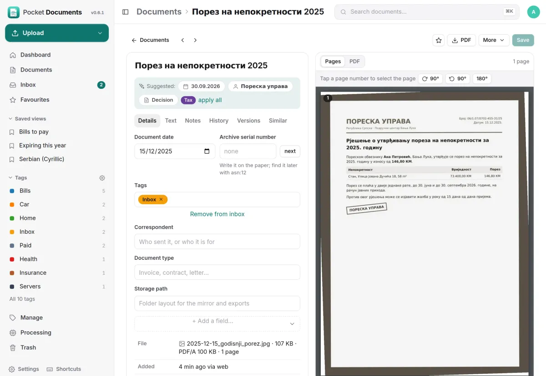This screenshot has height=376, width=546.
Task: Focus the Search documents field
Action: coord(427,12)
